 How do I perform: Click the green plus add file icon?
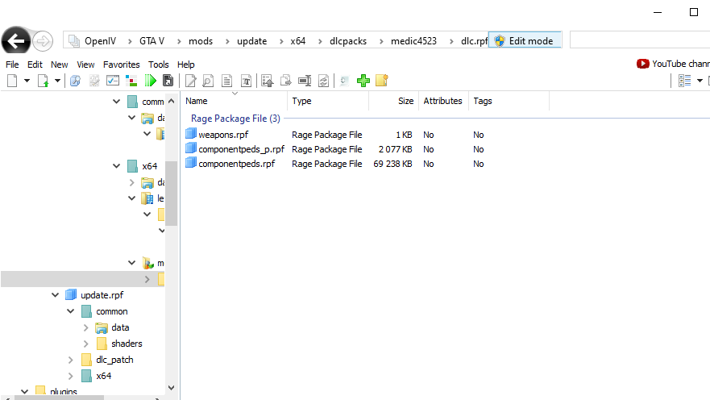pyautogui.click(x=363, y=81)
